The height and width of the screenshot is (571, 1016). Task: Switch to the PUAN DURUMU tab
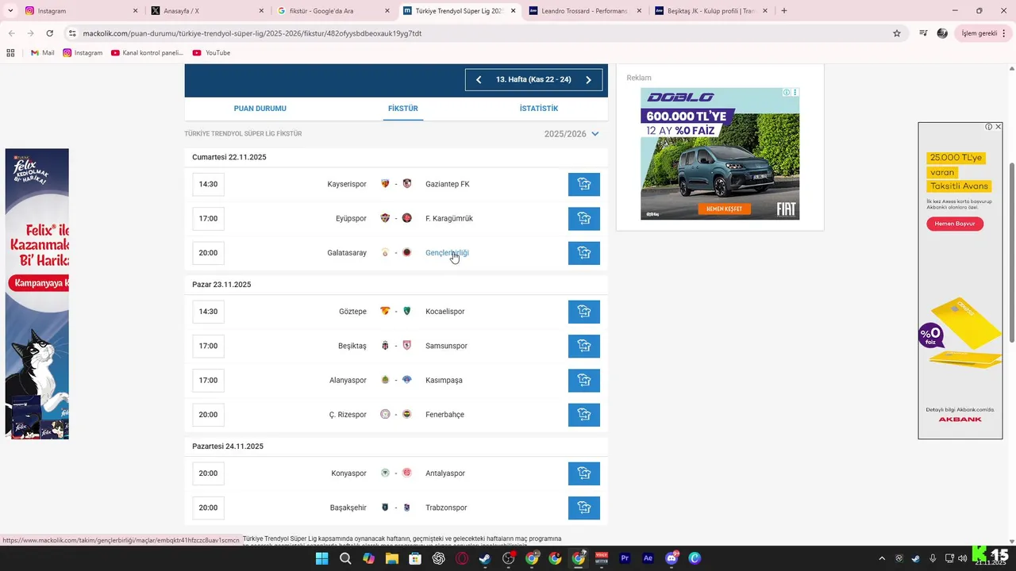[260, 109]
